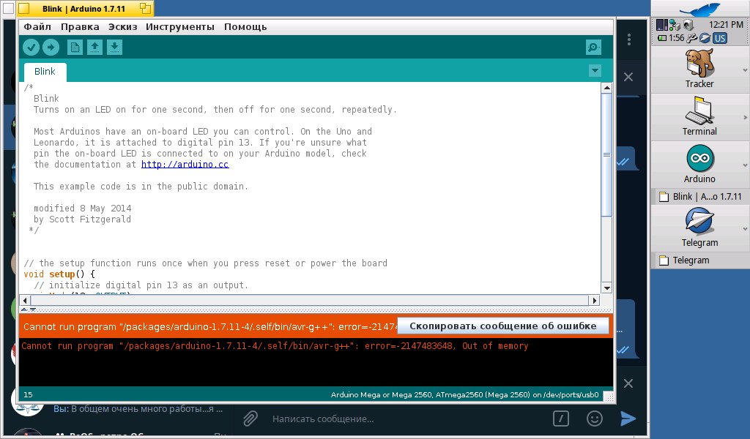750x439 pixels.
Task: Click the Verify sketch checkmark button
Action: click(x=31, y=48)
